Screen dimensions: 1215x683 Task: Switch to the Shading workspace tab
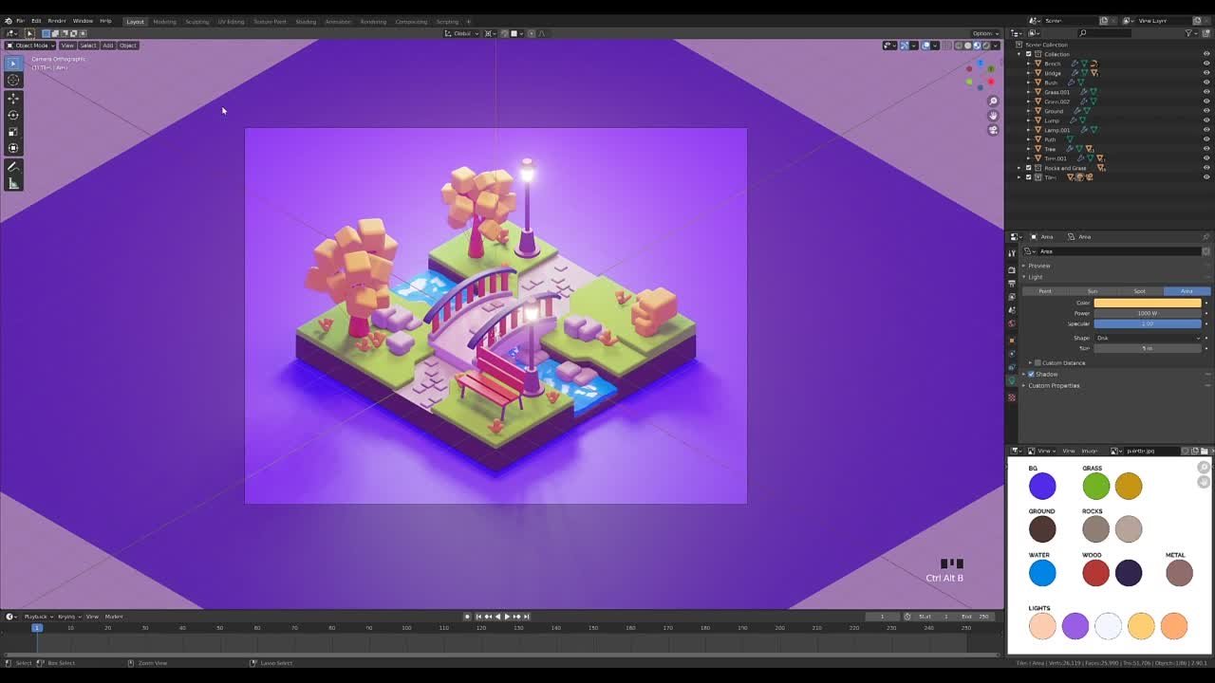click(x=306, y=21)
